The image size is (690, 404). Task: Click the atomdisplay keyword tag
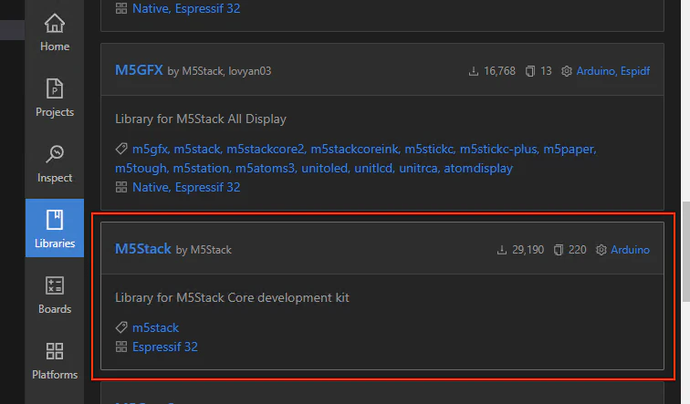point(478,169)
